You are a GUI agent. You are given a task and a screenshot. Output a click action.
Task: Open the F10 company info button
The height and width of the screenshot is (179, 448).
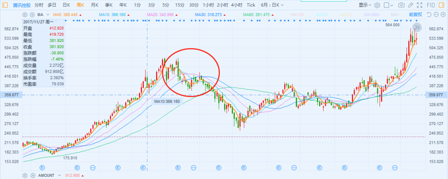tap(431, 5)
